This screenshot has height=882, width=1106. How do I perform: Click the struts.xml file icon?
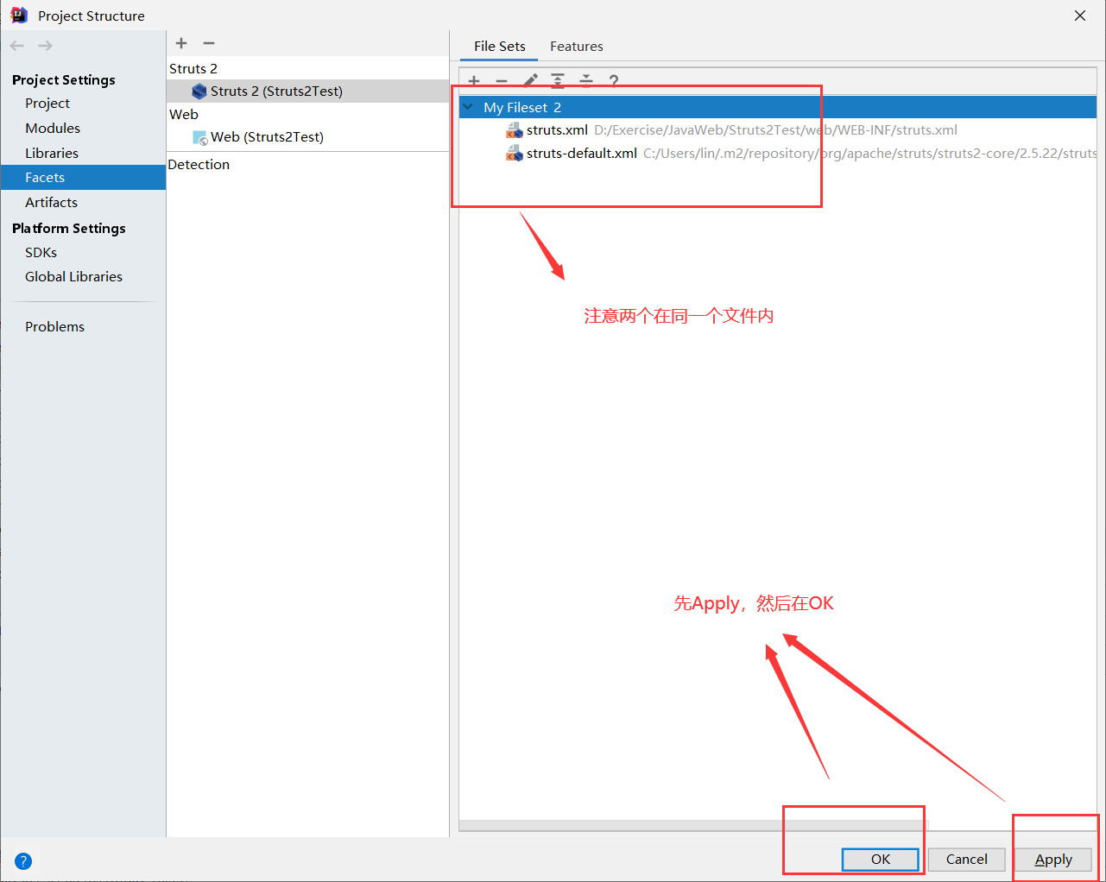click(515, 130)
